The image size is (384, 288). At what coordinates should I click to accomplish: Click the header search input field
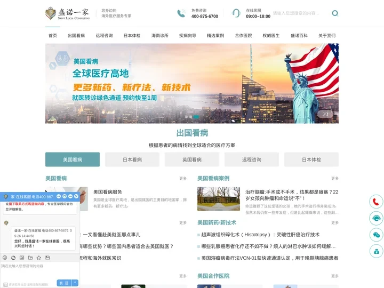(x=301, y=13)
